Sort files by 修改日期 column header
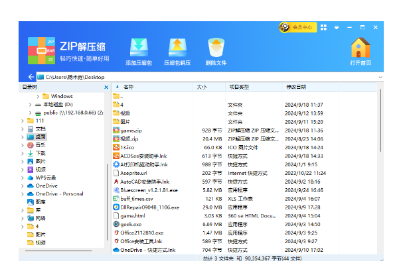The height and width of the screenshot is (275, 405). [x=296, y=87]
